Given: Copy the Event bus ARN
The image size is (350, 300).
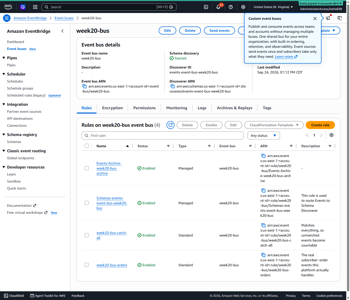Looking at the screenshot, I should pos(84,86).
